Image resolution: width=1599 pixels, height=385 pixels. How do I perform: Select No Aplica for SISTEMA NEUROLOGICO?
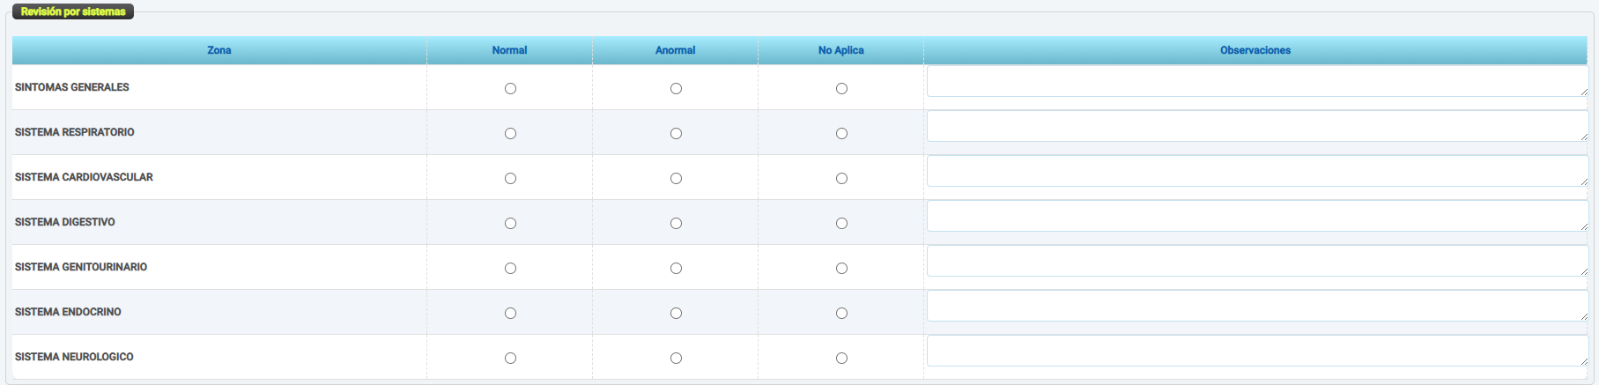click(x=841, y=359)
